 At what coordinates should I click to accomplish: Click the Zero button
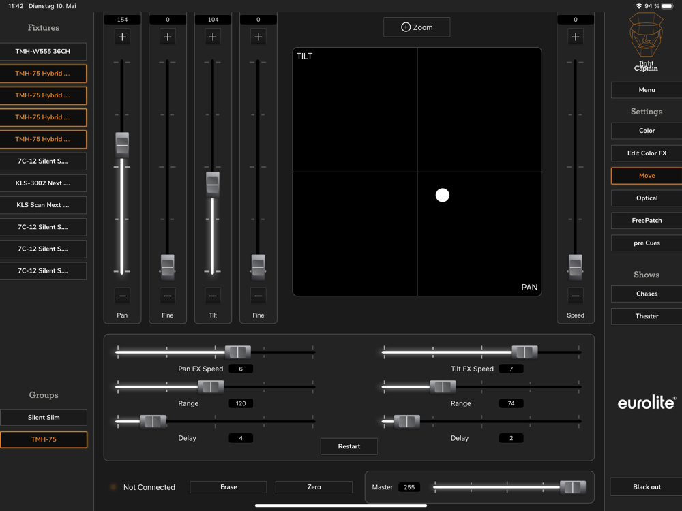[314, 487]
